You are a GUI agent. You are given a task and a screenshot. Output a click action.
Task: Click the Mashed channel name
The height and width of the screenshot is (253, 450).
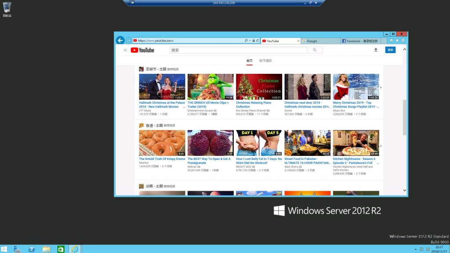[x=144, y=163]
